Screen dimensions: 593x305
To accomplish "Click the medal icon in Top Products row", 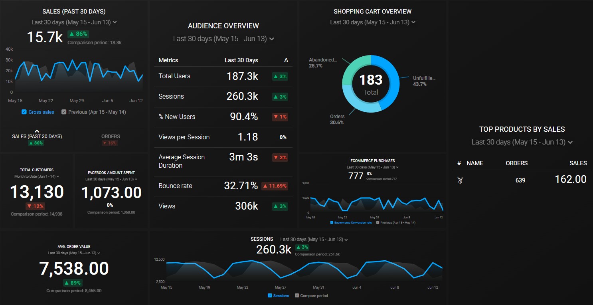I will click(x=460, y=180).
